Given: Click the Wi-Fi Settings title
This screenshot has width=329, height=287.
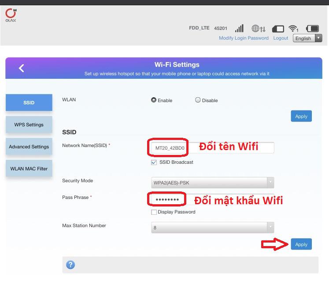Looking at the screenshot, I should pos(177,65).
